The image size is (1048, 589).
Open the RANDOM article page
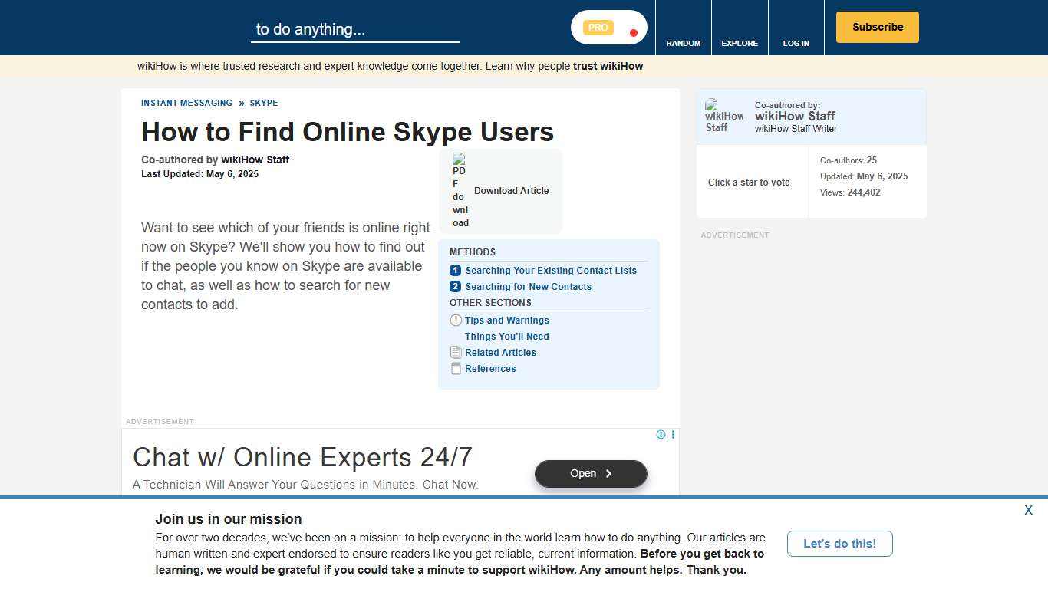(x=683, y=43)
